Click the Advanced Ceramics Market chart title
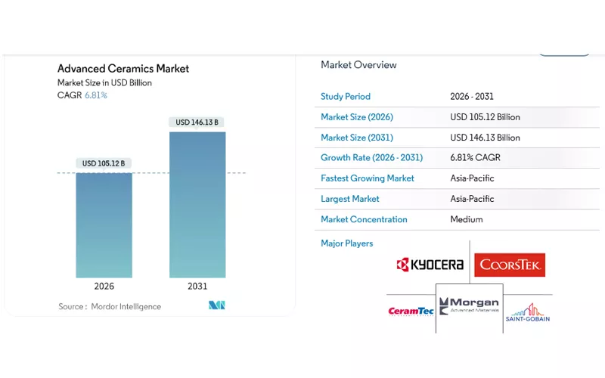Screen dimensions: 605x378 click(123, 69)
